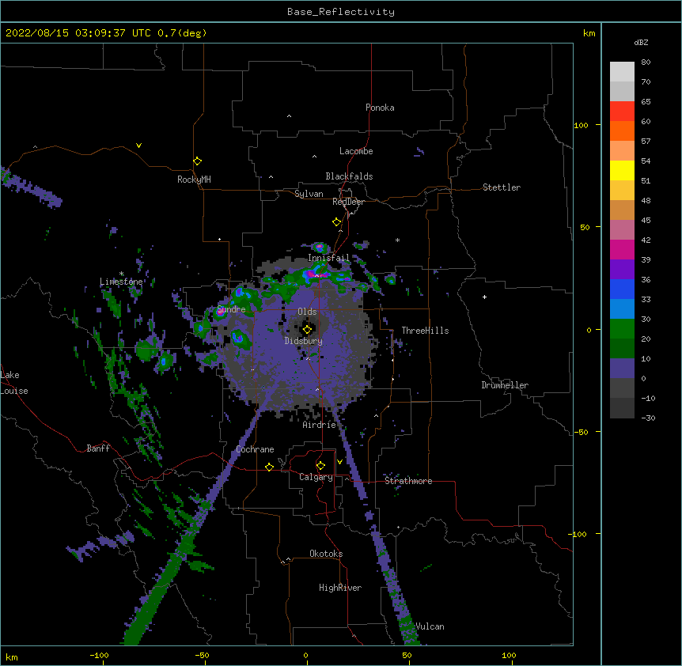682x666 pixels.
Task: Pick the yellow 54 dBZ legend swatch
Action: (x=622, y=170)
